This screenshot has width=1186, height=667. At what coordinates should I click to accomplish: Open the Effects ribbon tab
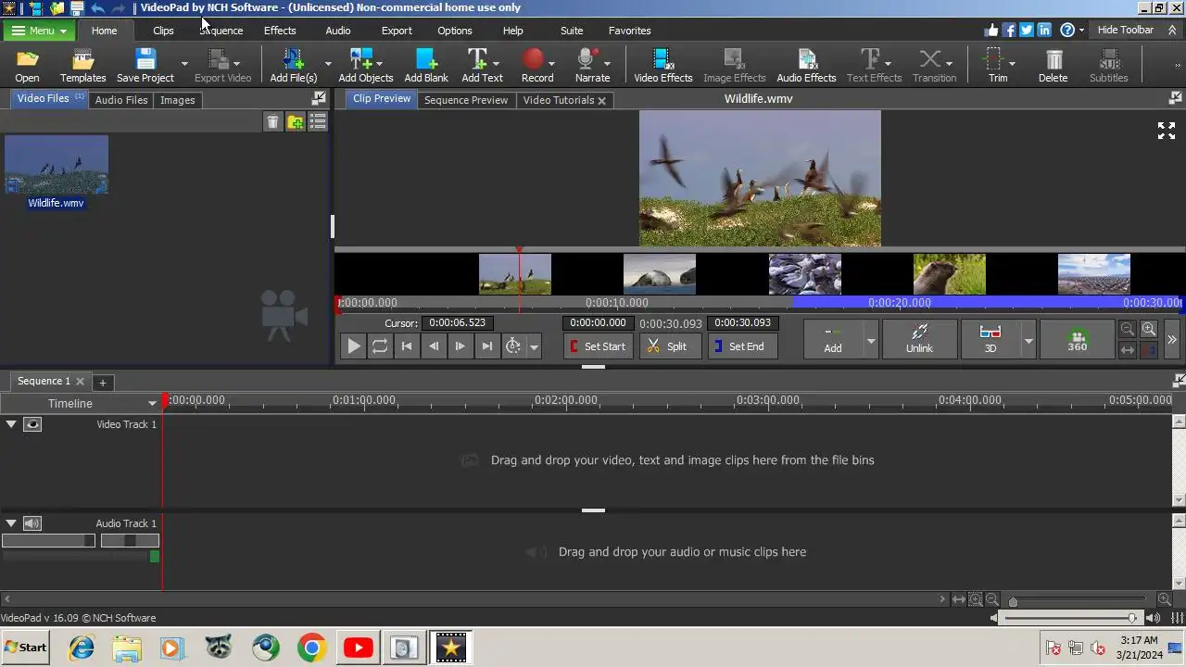tap(280, 31)
